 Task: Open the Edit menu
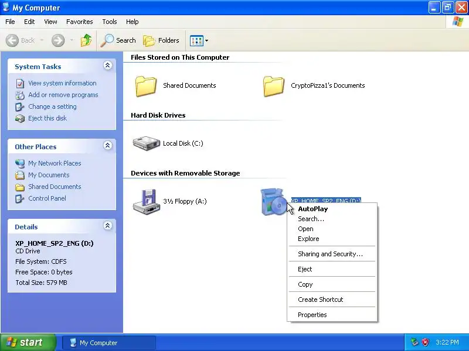pyautogui.click(x=29, y=22)
